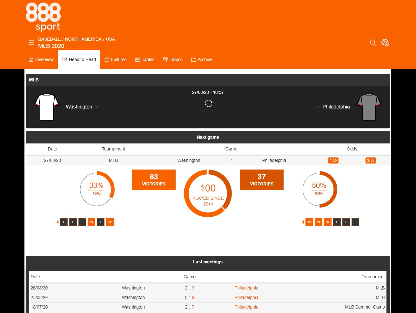The height and width of the screenshot is (313, 416).
Task: Click the 888 sport logo
Action: point(44,17)
